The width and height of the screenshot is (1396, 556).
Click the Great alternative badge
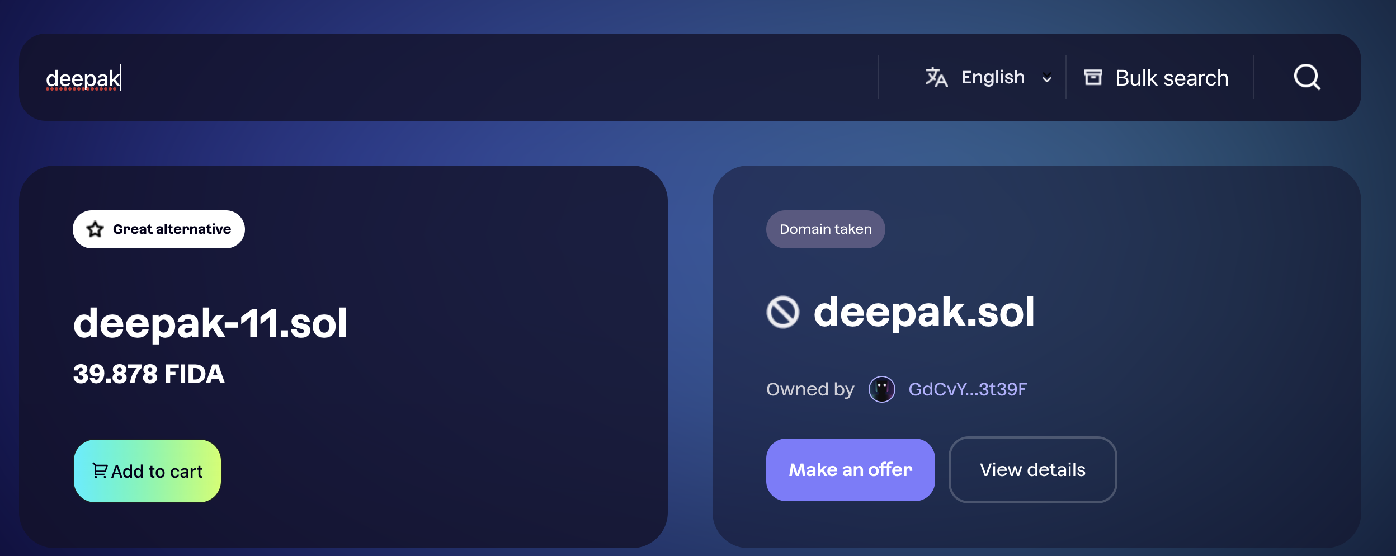(x=159, y=229)
